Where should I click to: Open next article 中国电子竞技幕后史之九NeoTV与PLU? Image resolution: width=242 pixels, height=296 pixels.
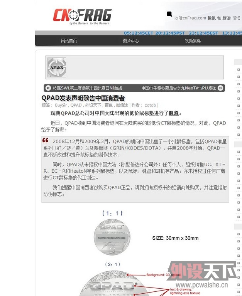click(179, 88)
